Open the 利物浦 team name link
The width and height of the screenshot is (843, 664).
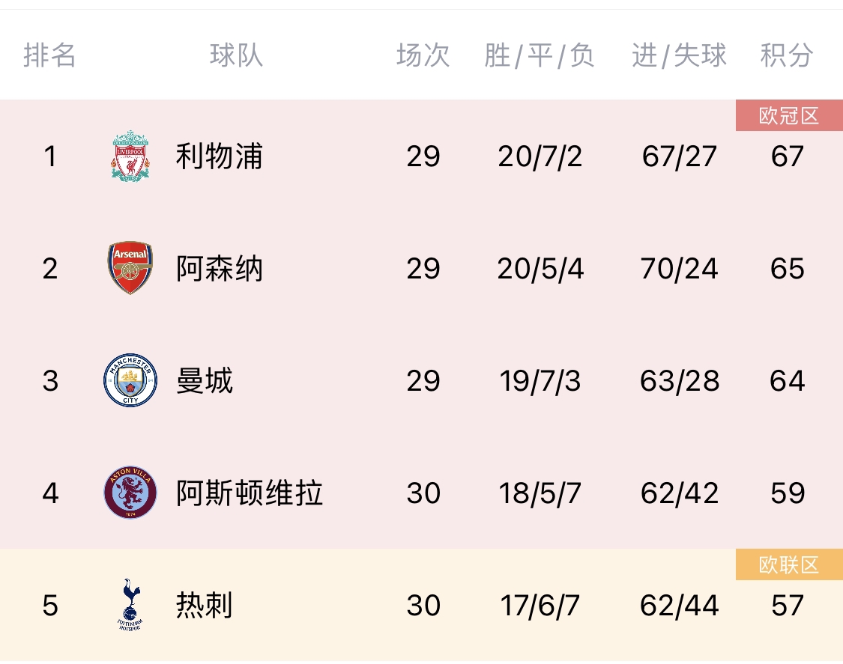click(x=219, y=156)
